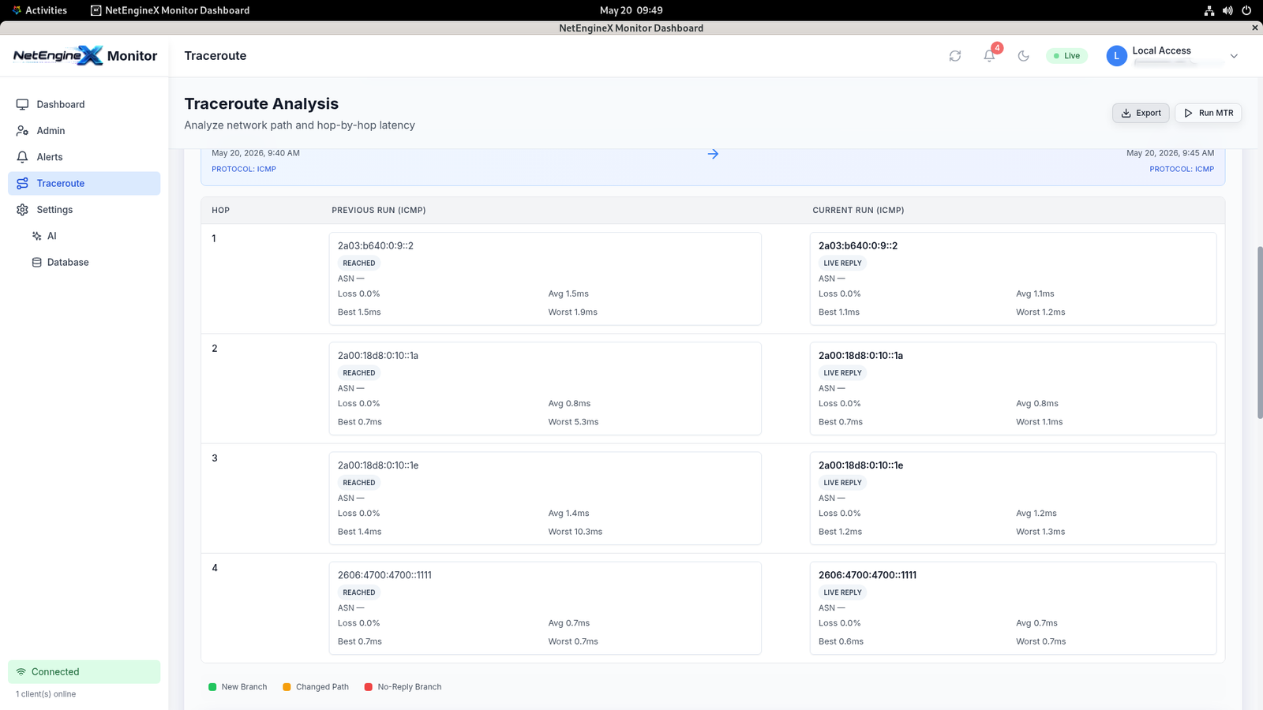This screenshot has width=1263, height=710.
Task: Start a new trace with Run MTR
Action: pyautogui.click(x=1208, y=113)
